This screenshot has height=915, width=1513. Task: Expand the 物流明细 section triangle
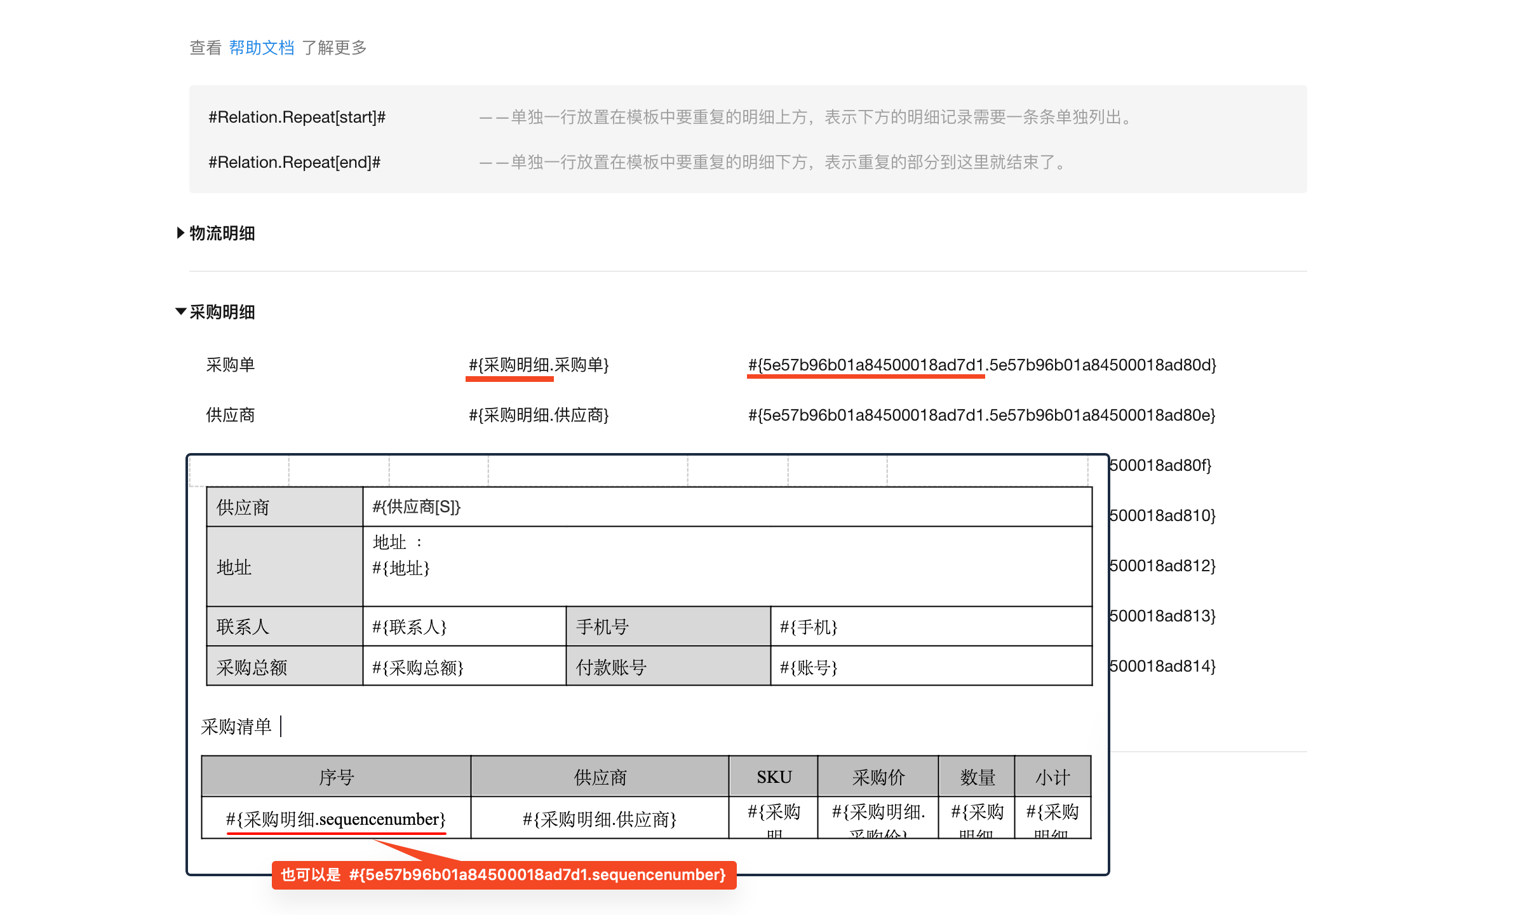(x=180, y=233)
